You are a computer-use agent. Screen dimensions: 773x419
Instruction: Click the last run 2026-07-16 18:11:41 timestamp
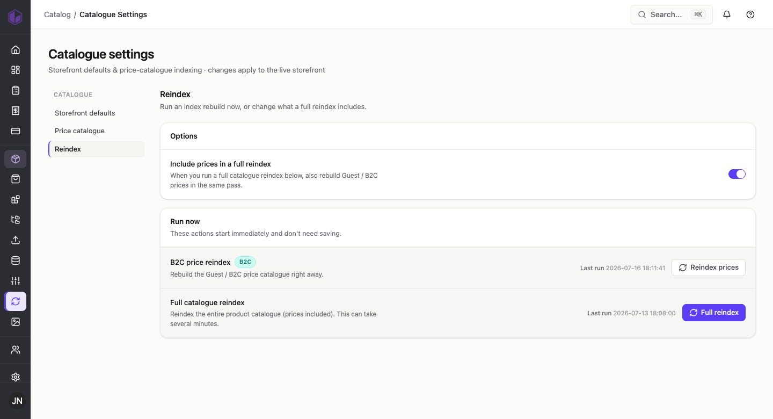point(623,268)
